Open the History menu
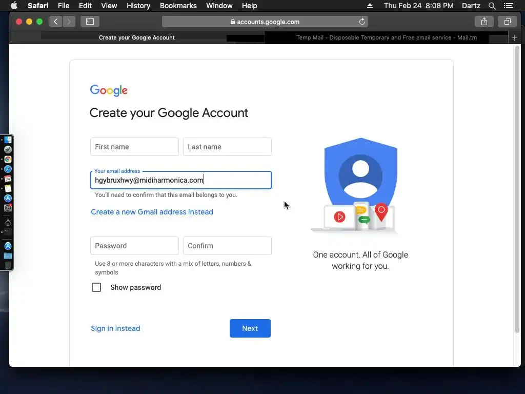 point(138,6)
